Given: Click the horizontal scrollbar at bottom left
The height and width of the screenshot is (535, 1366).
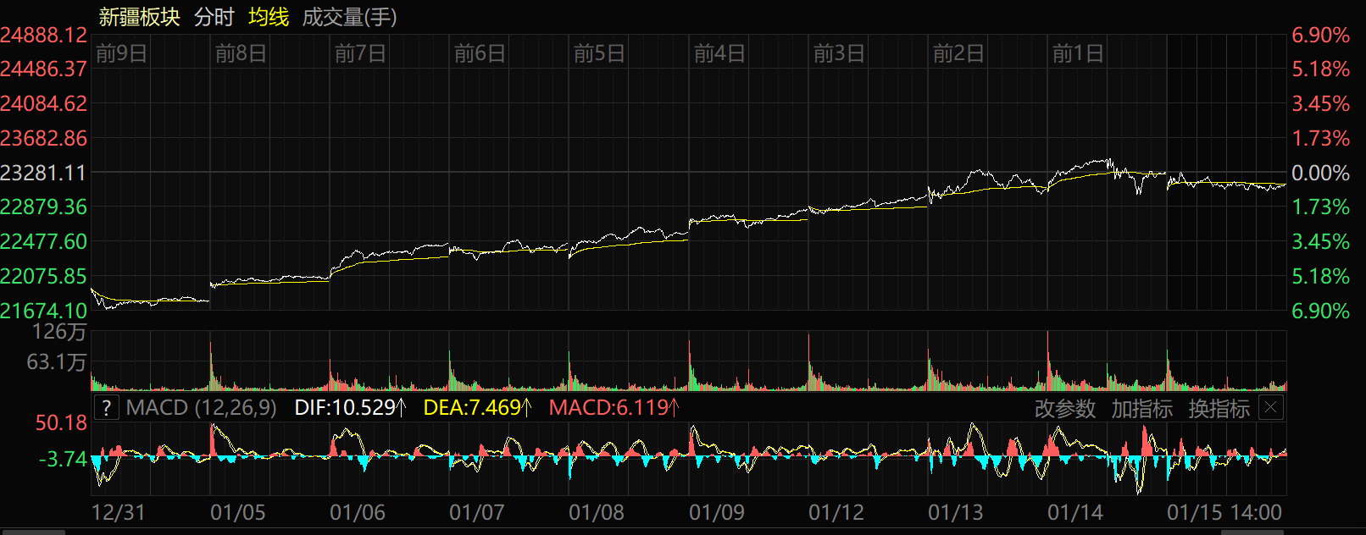Looking at the screenshot, I should (x=32, y=532).
